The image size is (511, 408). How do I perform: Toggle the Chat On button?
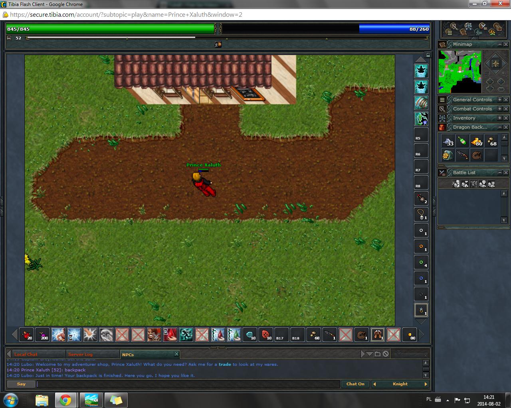click(x=355, y=384)
